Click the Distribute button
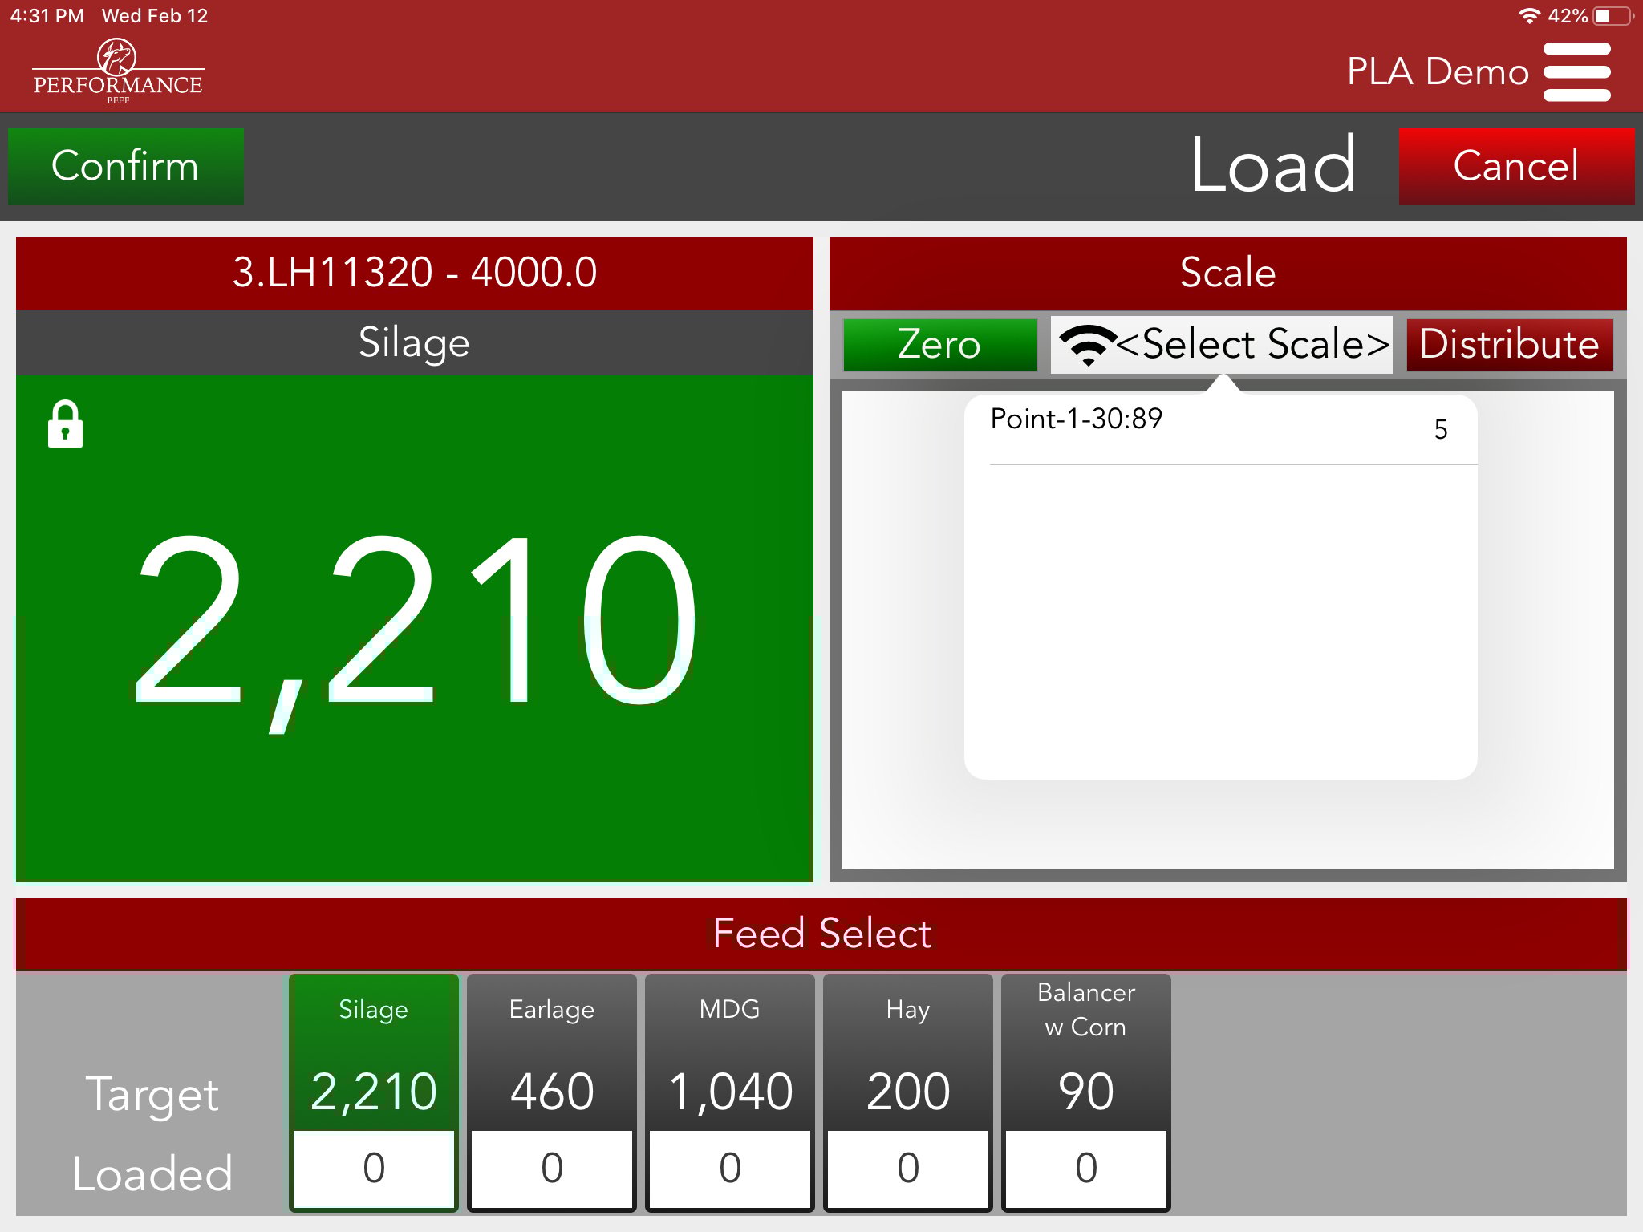Viewport: 1643px width, 1232px height. point(1509,345)
